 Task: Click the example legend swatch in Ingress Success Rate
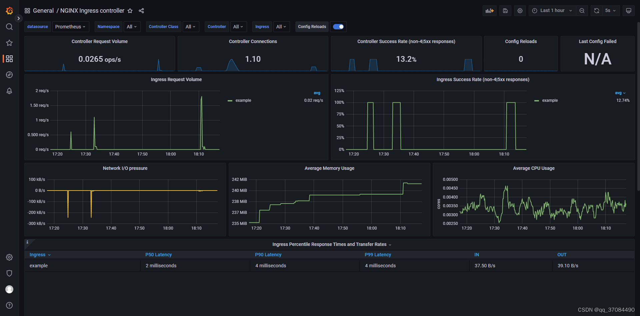[x=537, y=100]
